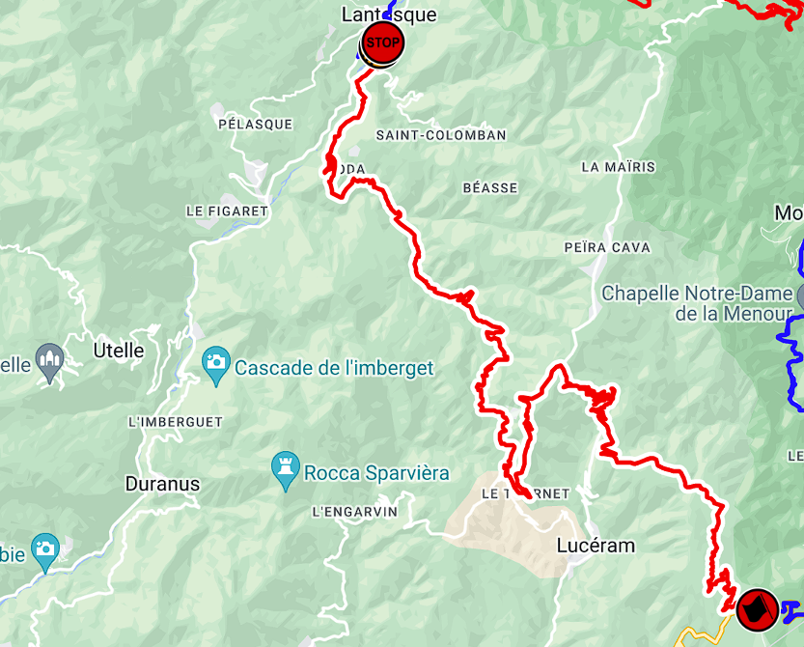Select the La Maïris place label
This screenshot has width=804, height=647.
pyautogui.click(x=619, y=167)
